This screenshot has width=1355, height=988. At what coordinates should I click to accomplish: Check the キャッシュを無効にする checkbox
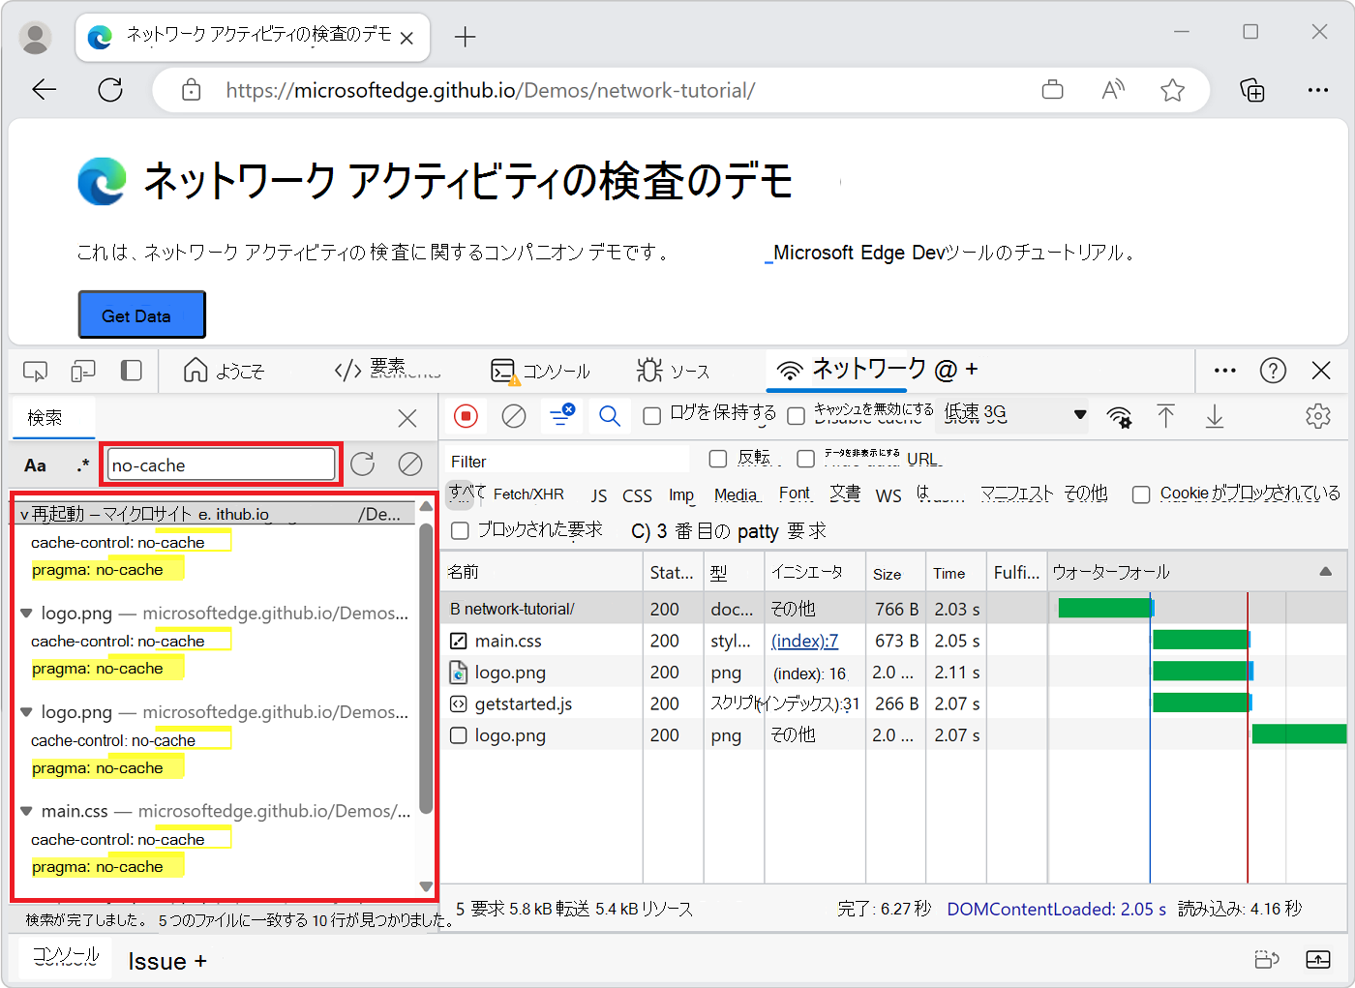tap(796, 416)
